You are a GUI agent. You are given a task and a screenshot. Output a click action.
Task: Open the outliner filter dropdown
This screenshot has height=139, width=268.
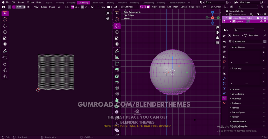(263, 7)
